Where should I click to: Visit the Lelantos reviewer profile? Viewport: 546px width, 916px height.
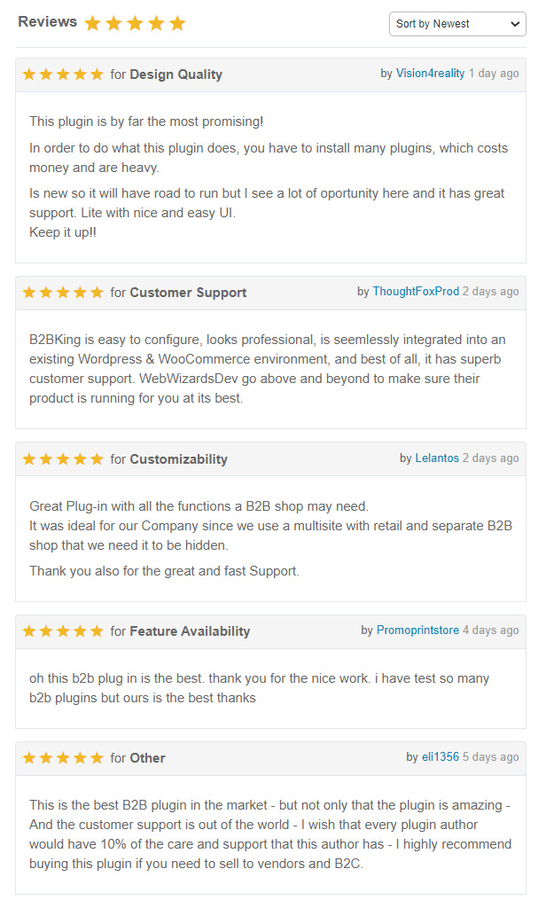click(437, 458)
